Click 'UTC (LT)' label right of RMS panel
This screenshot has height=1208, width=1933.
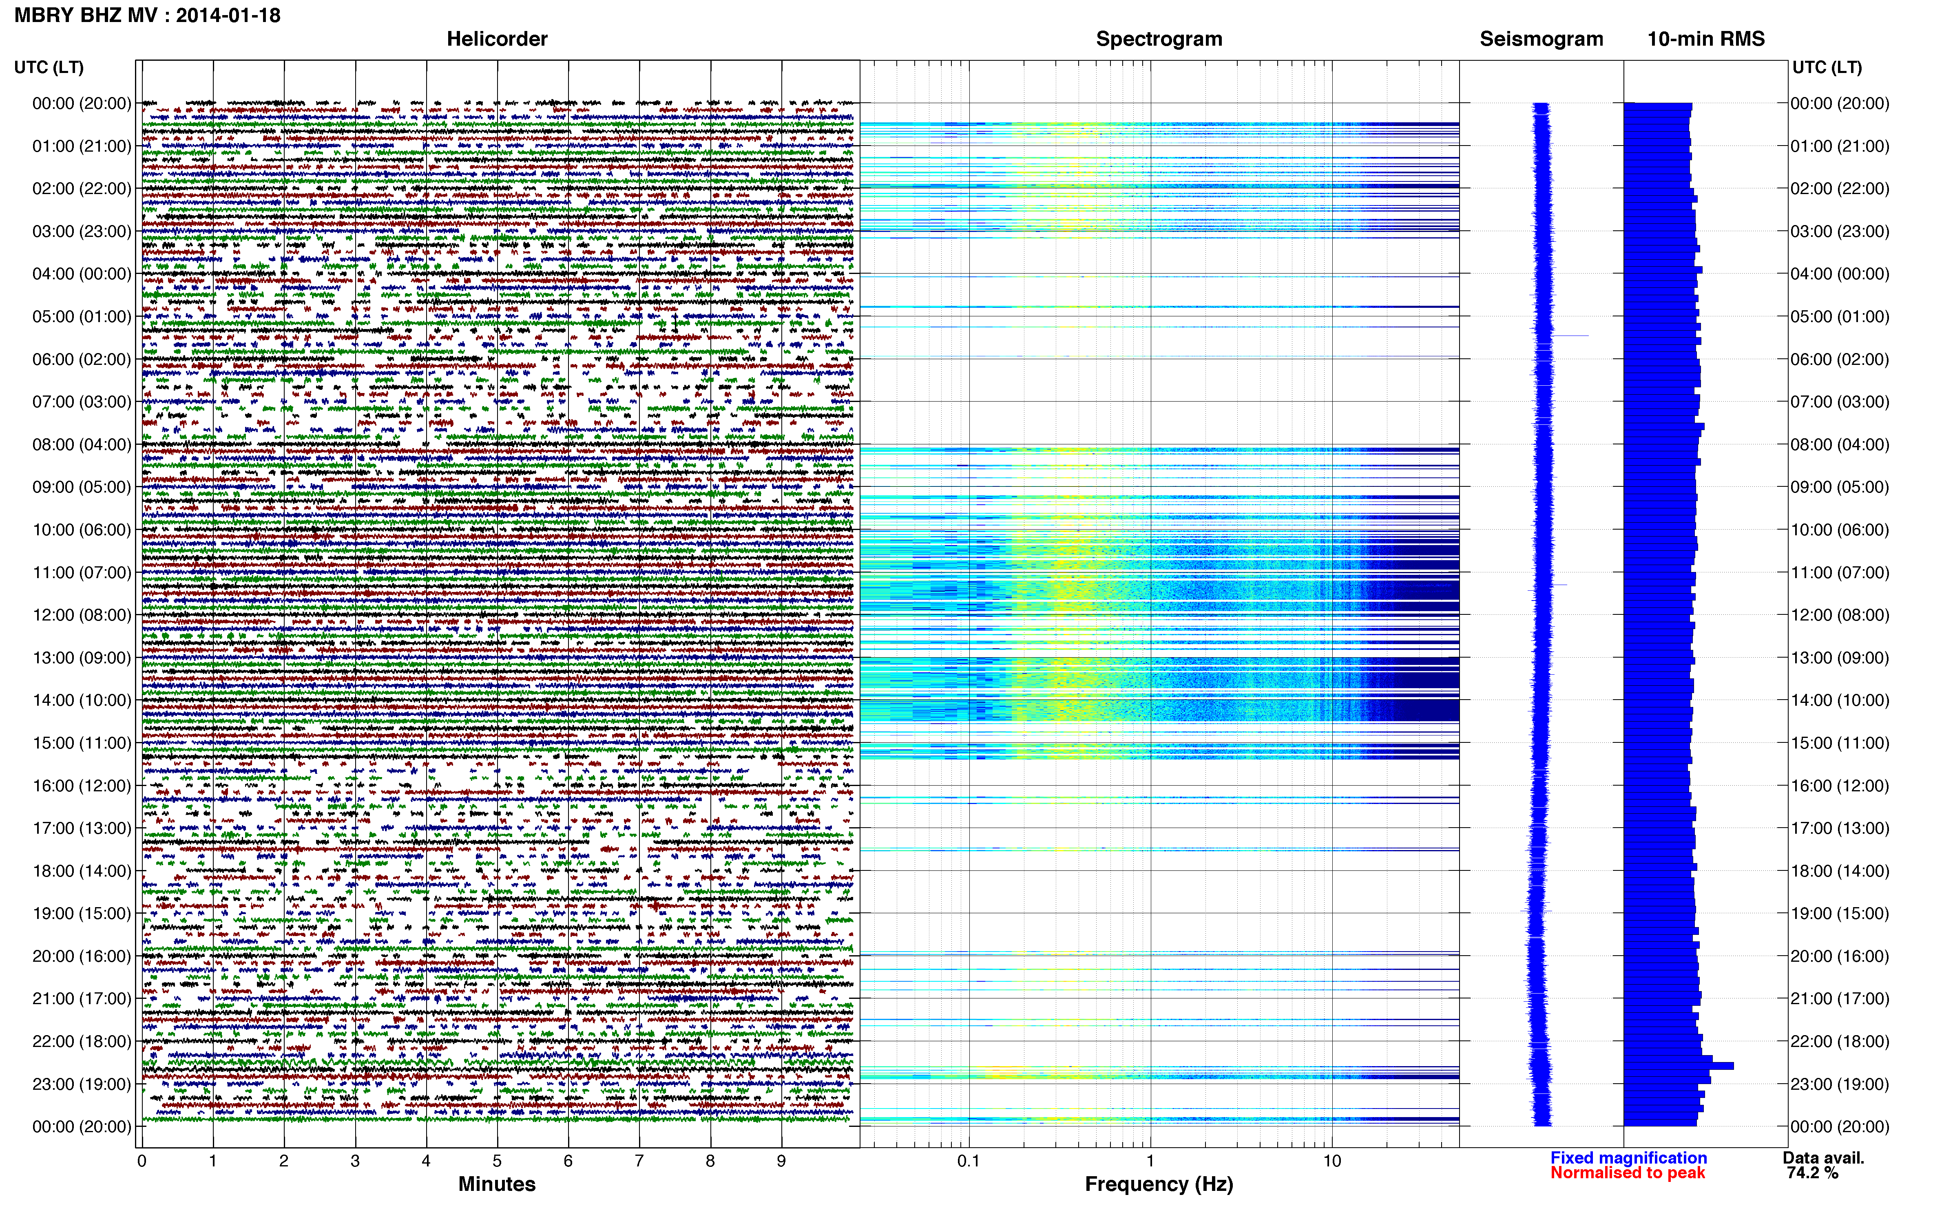click(x=1827, y=67)
